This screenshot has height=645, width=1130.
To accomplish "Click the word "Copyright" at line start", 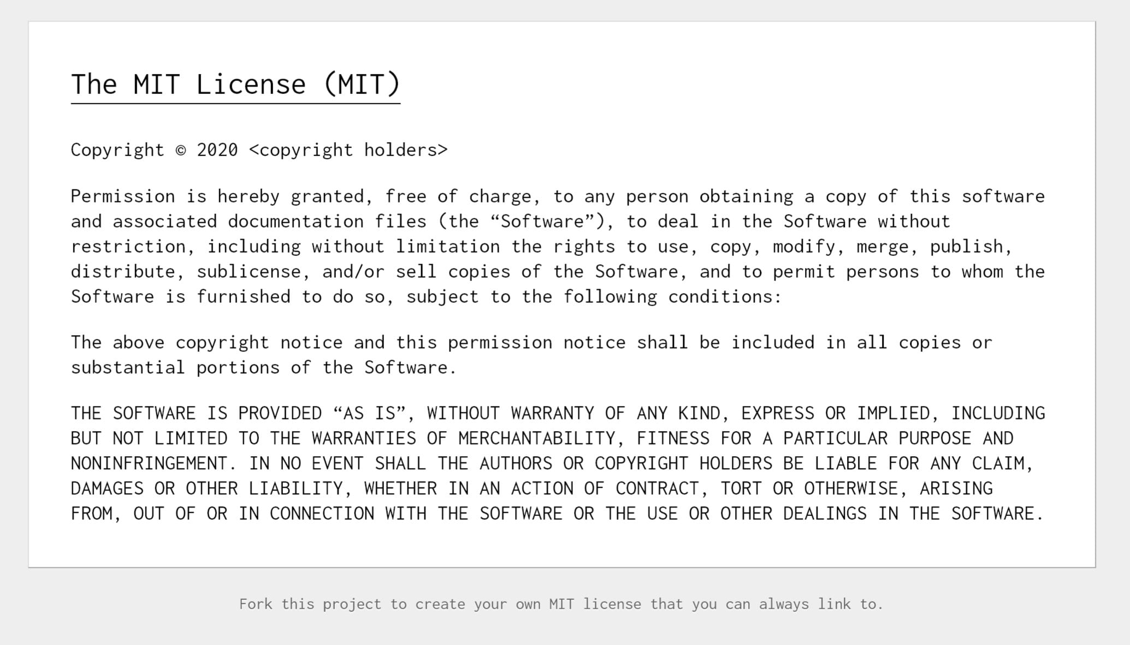I will click(117, 150).
